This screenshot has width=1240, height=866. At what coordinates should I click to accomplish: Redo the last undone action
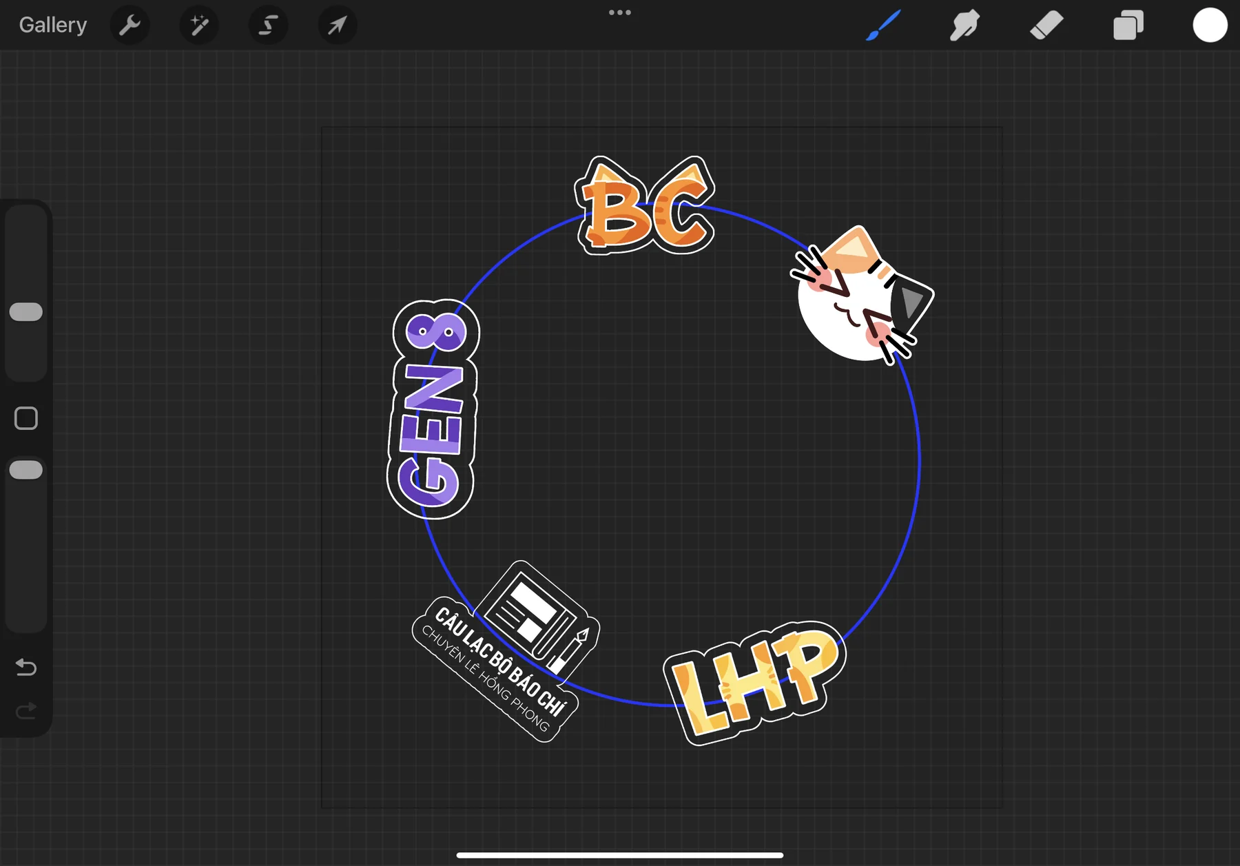[26, 710]
